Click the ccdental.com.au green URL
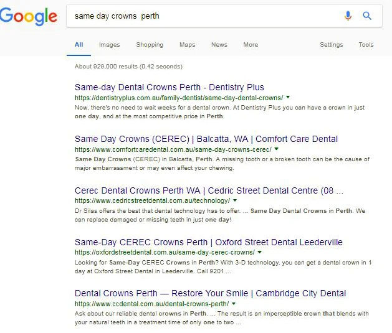Viewport: 392px width, 333px height. click(x=151, y=304)
